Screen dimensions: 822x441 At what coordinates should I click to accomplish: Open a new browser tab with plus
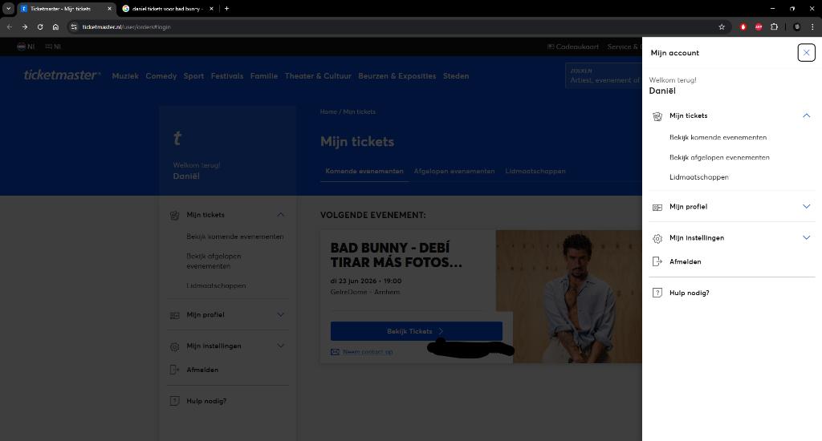226,8
